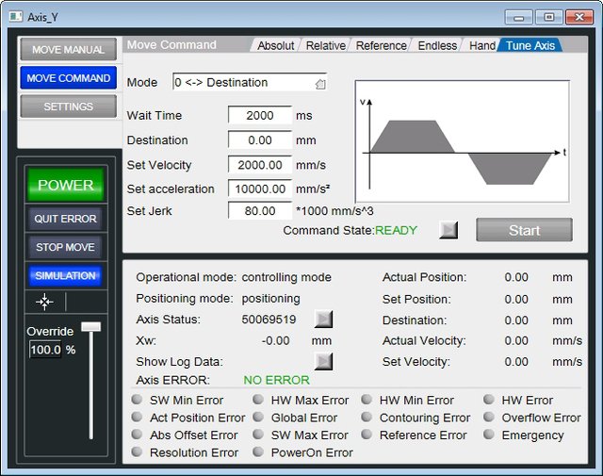Click the Axis_Y application icon in title bar
603x476 pixels.
click(x=15, y=17)
